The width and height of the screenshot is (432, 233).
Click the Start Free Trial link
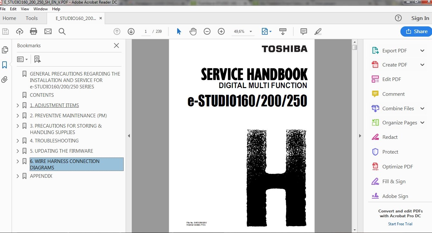click(400, 224)
